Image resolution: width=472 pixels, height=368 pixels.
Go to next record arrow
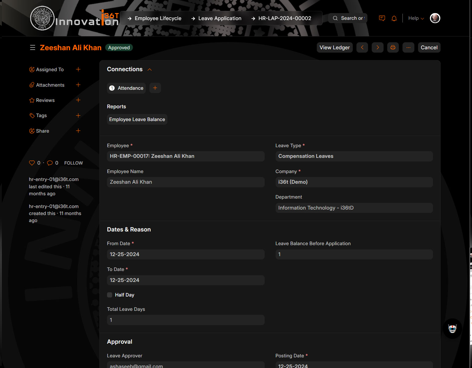(377, 47)
